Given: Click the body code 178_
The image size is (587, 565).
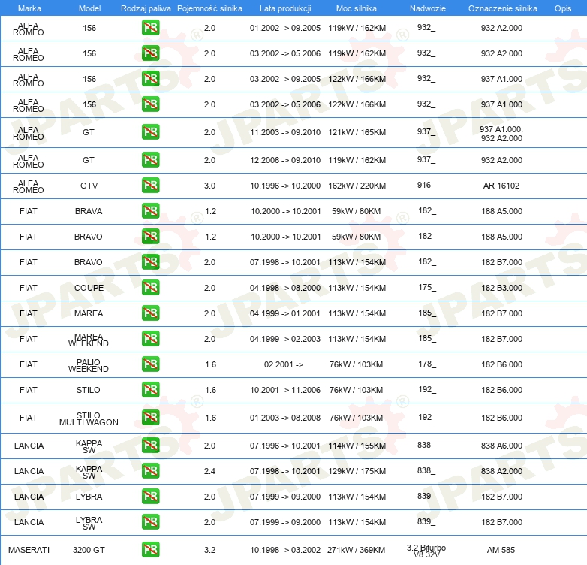Looking at the screenshot, I should pyautogui.click(x=427, y=364).
